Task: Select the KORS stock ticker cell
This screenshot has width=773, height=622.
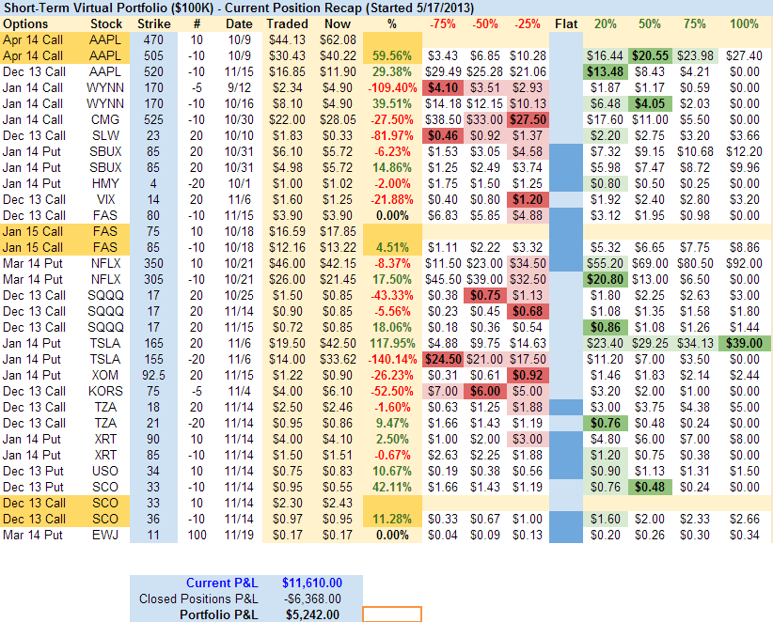Action: (106, 389)
